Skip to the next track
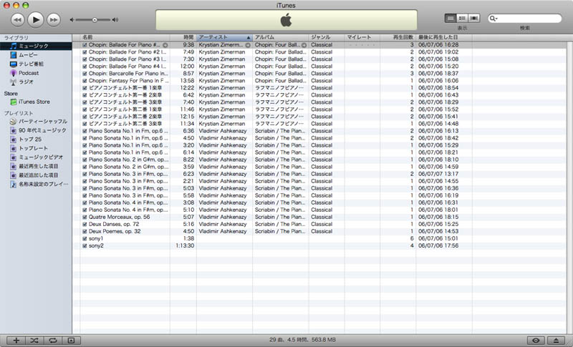This screenshot has height=347, width=573. tap(54, 19)
